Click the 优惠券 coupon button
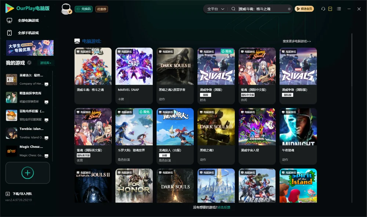367x217 pixels. (x=102, y=9)
